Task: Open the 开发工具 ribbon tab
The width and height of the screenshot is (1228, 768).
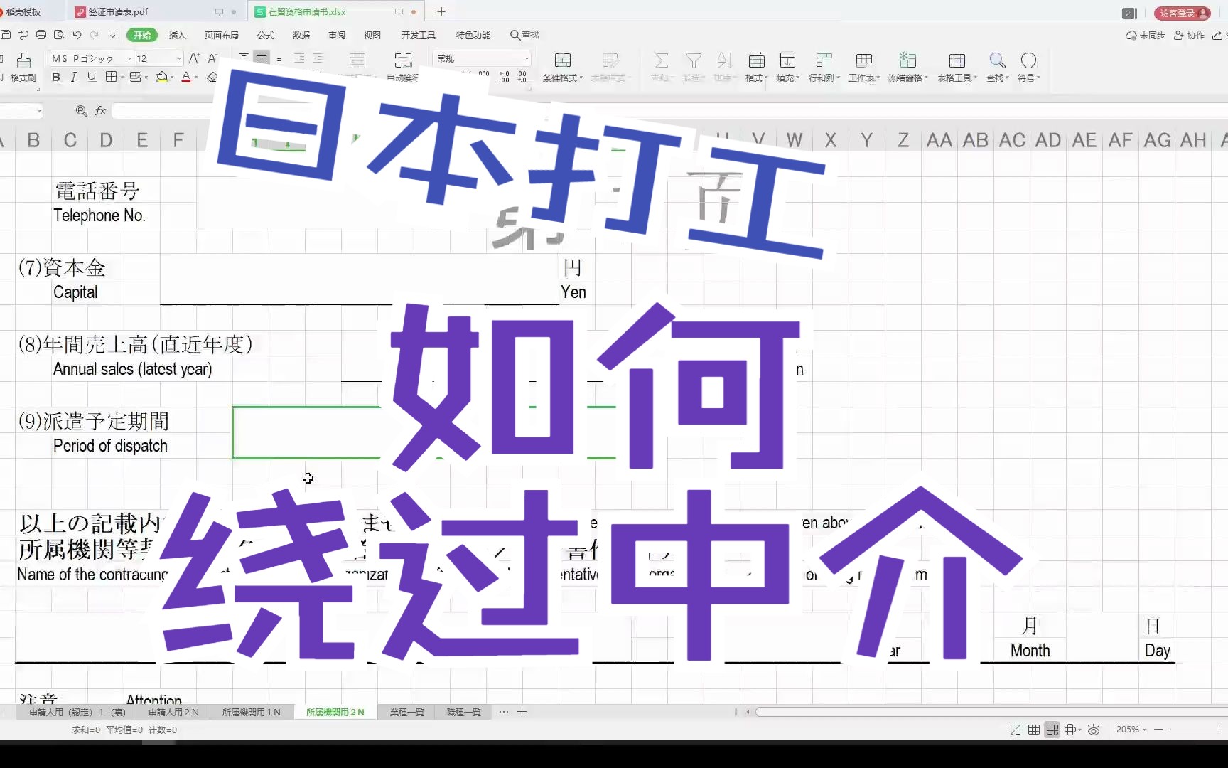Action: (418, 35)
